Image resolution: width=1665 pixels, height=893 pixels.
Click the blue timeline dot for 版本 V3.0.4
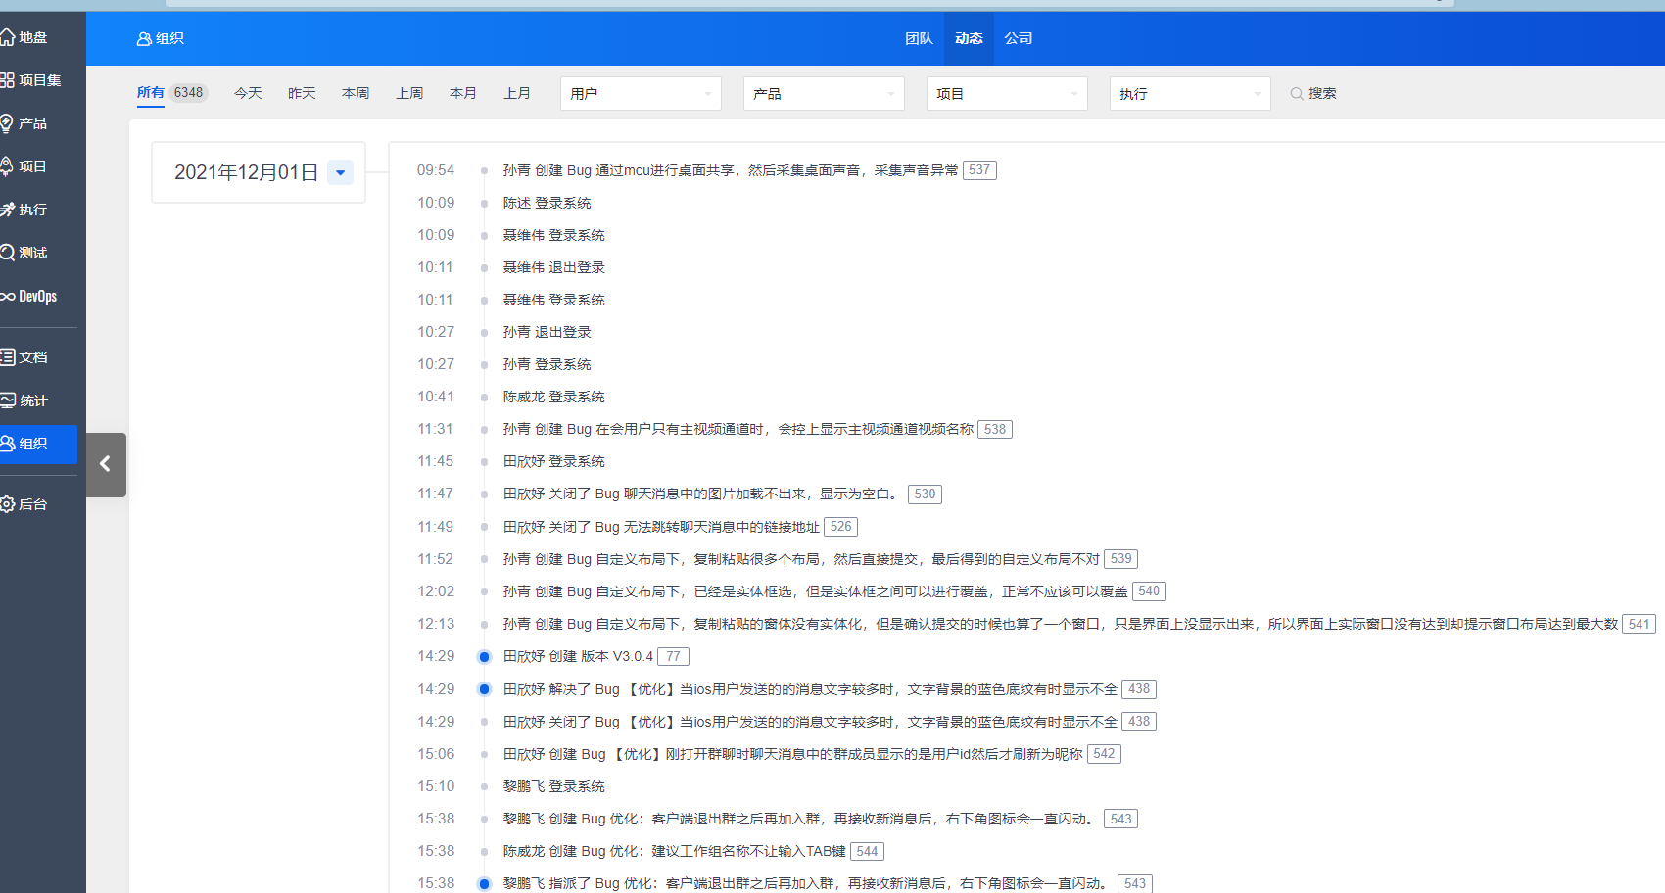pos(484,657)
